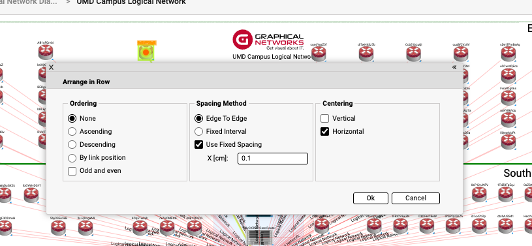Select the router labeled e9CvertIQEcs
Screen dimensions: 532x246
[x=509, y=75]
